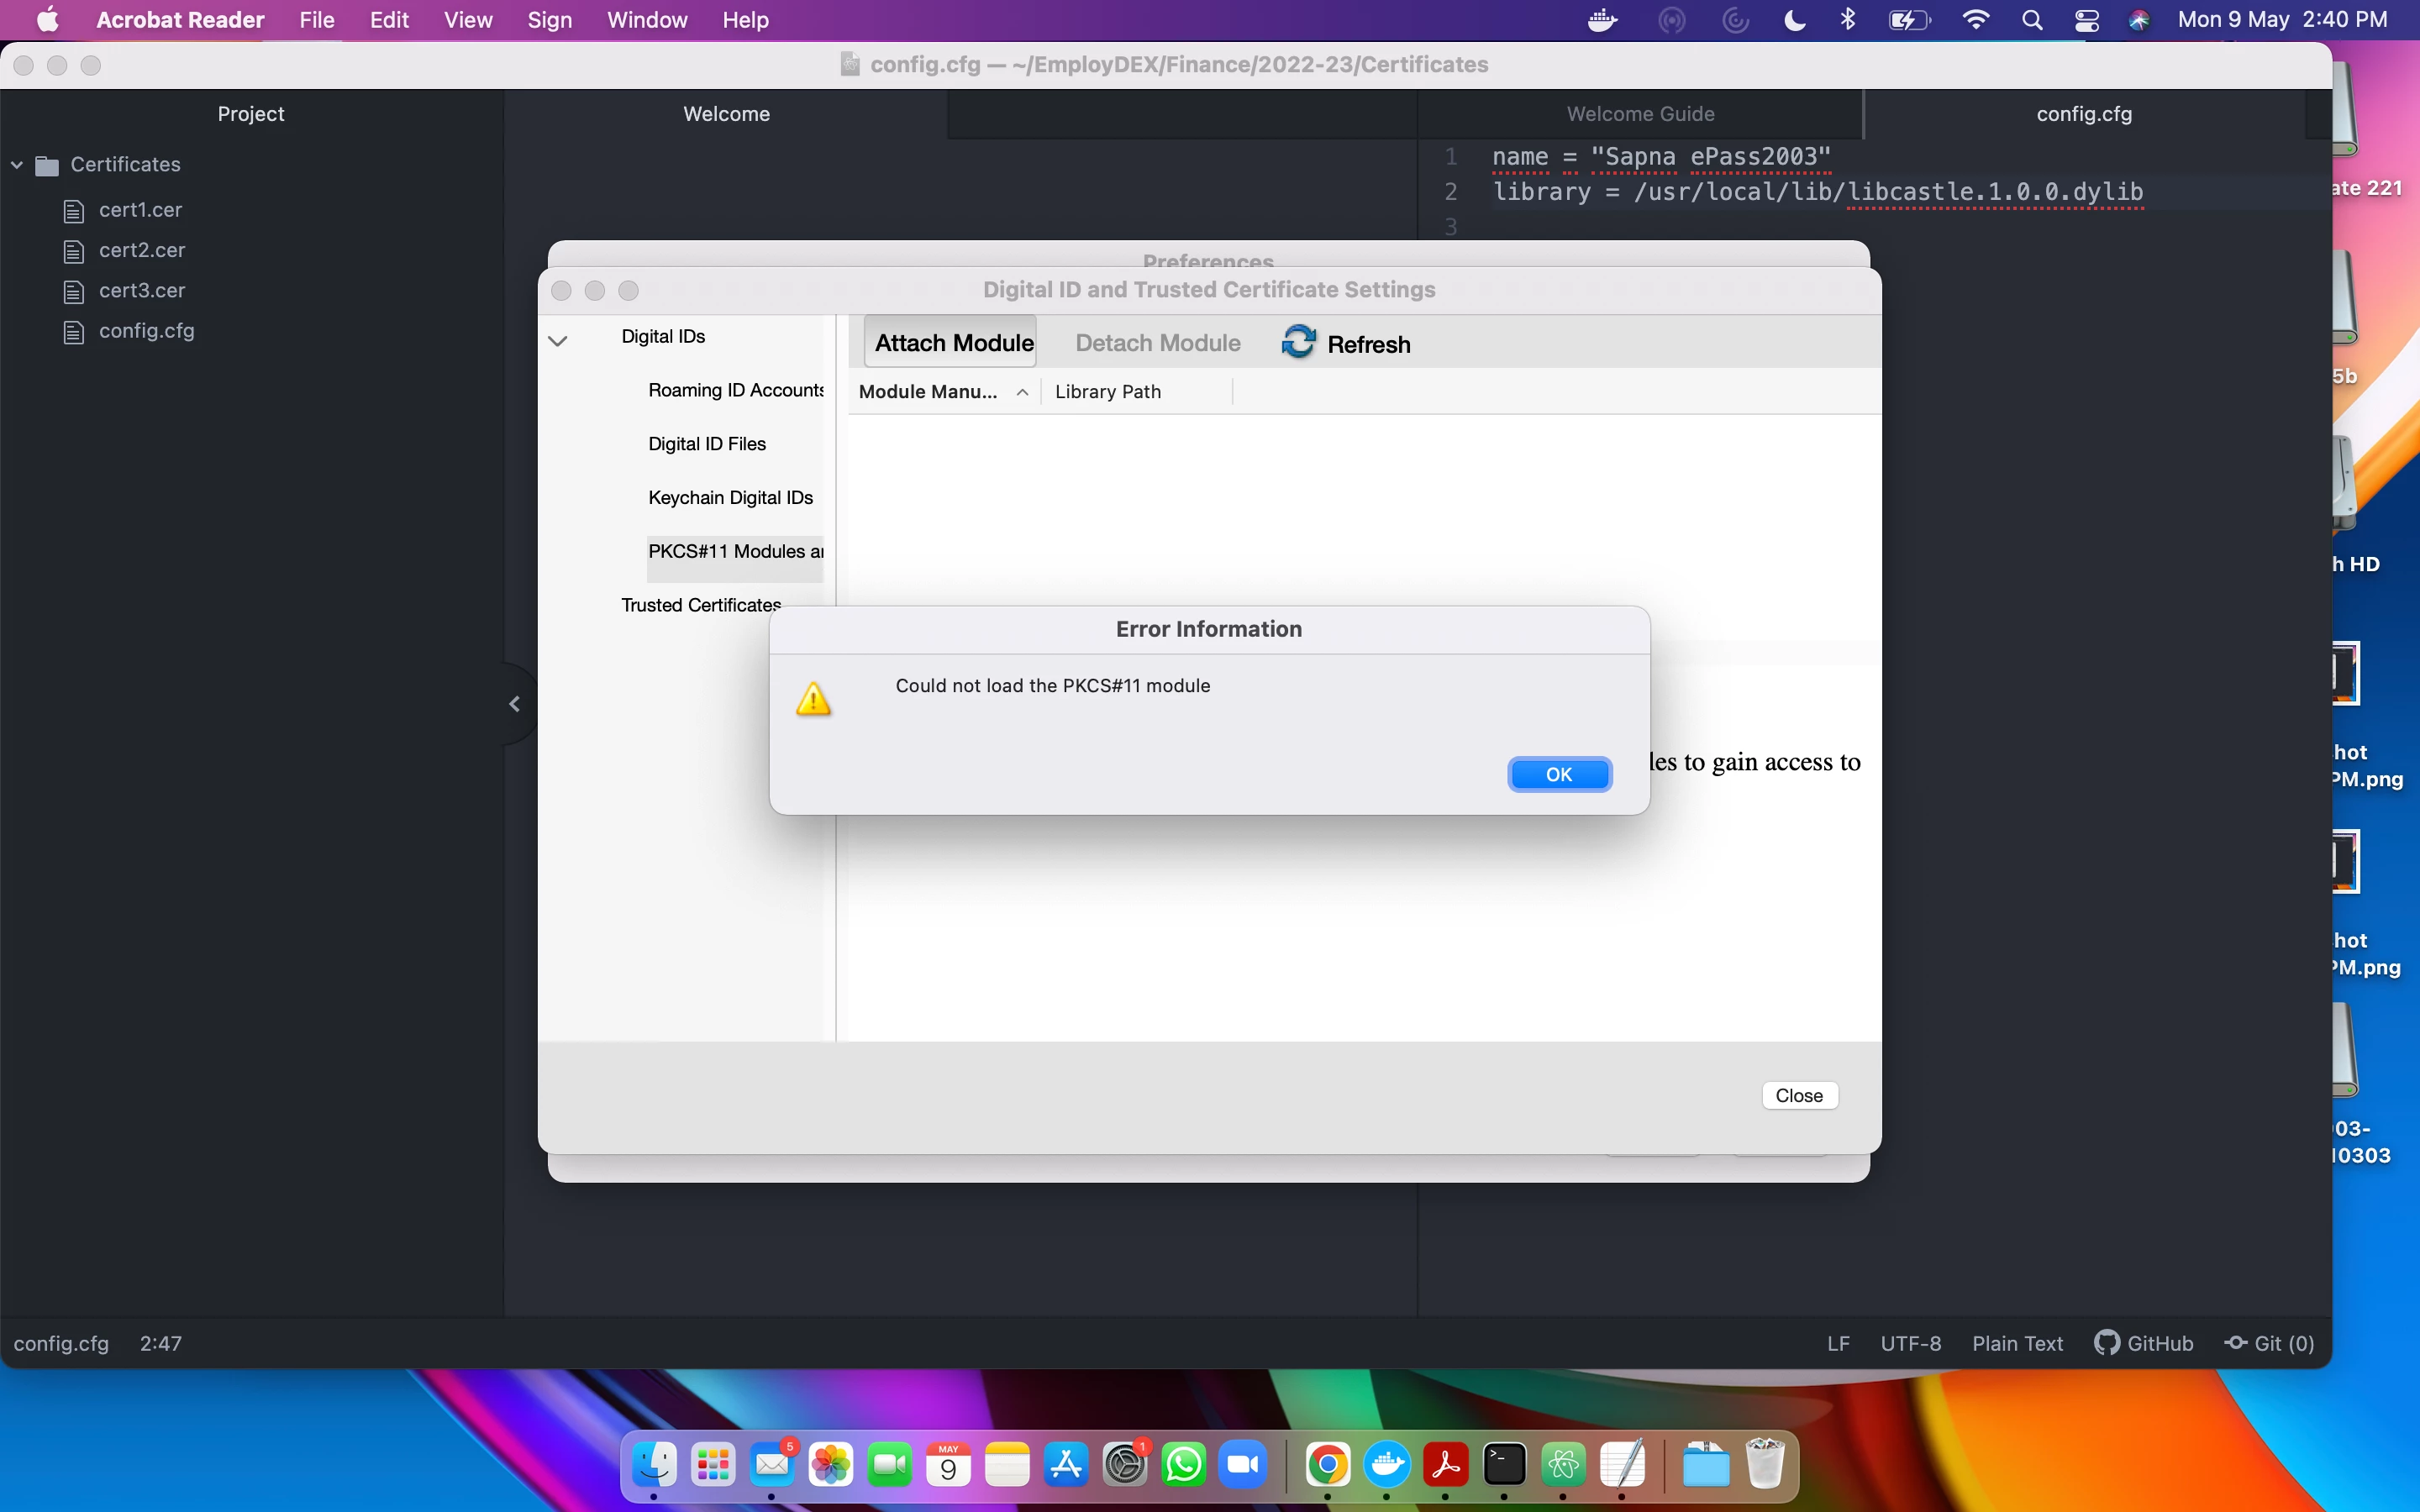Screen dimensions: 2420x1512
Task: Click the GitHub icon in status bar
Action: coord(2106,1343)
